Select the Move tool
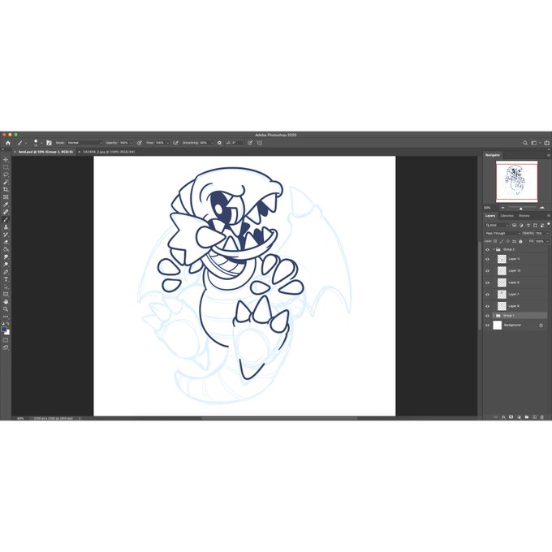The height and width of the screenshot is (552, 552). [6, 160]
